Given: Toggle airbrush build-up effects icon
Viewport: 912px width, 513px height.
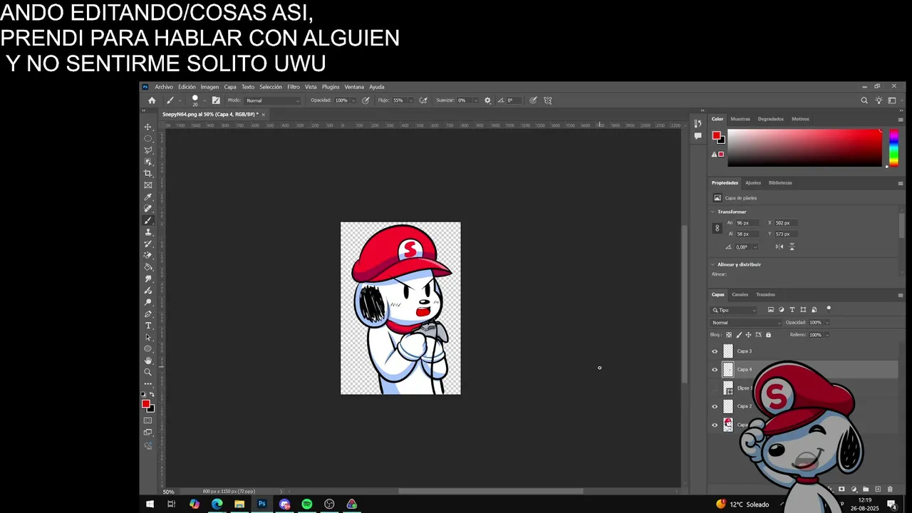Looking at the screenshot, I should pos(423,100).
